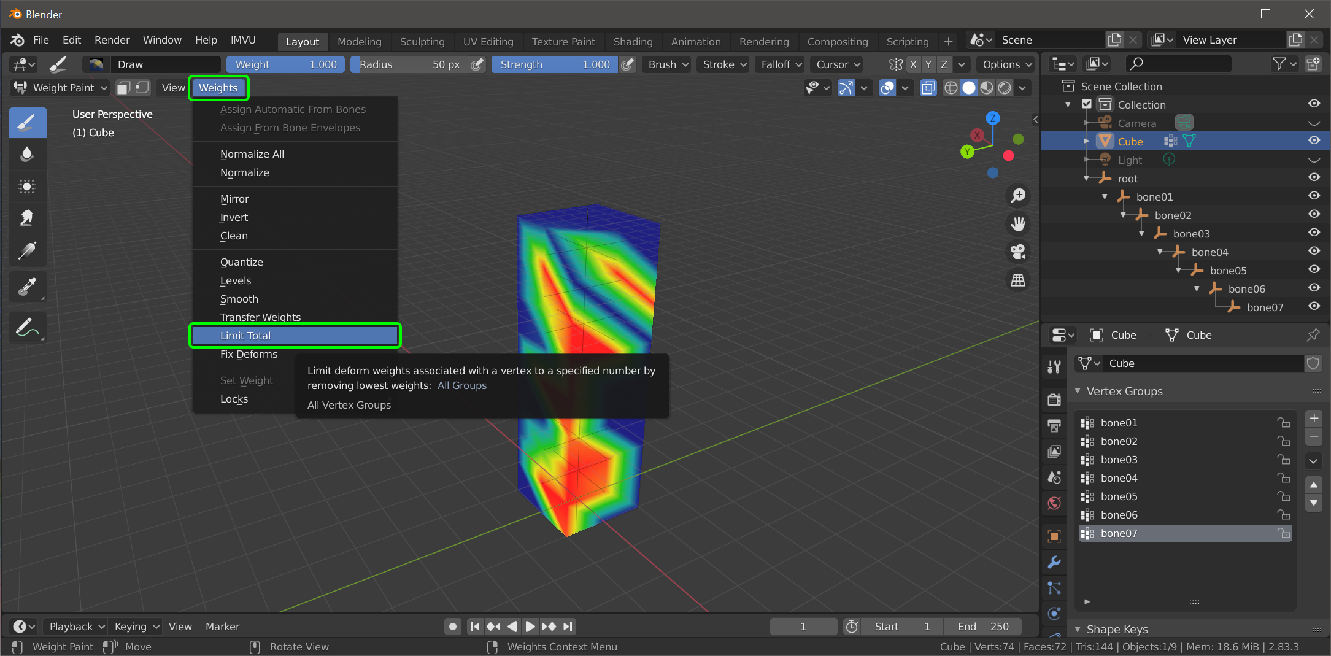Select the Average tool

click(x=28, y=187)
